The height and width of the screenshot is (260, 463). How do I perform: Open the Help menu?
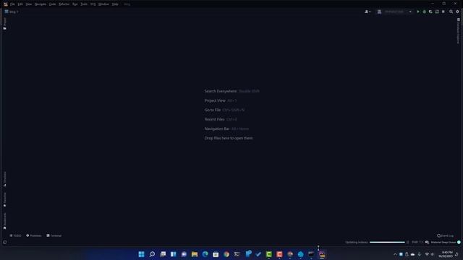tap(115, 4)
